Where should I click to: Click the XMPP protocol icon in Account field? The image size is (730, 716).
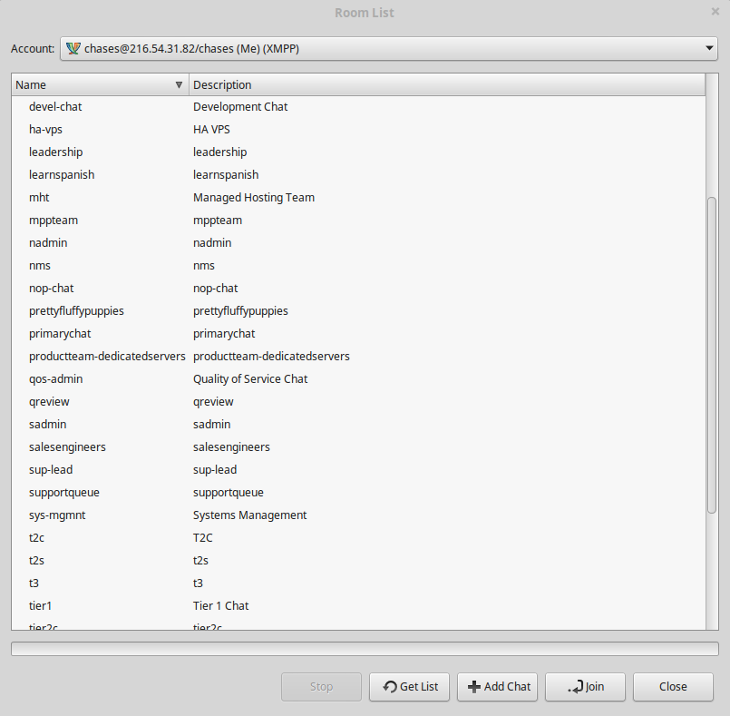pos(73,48)
